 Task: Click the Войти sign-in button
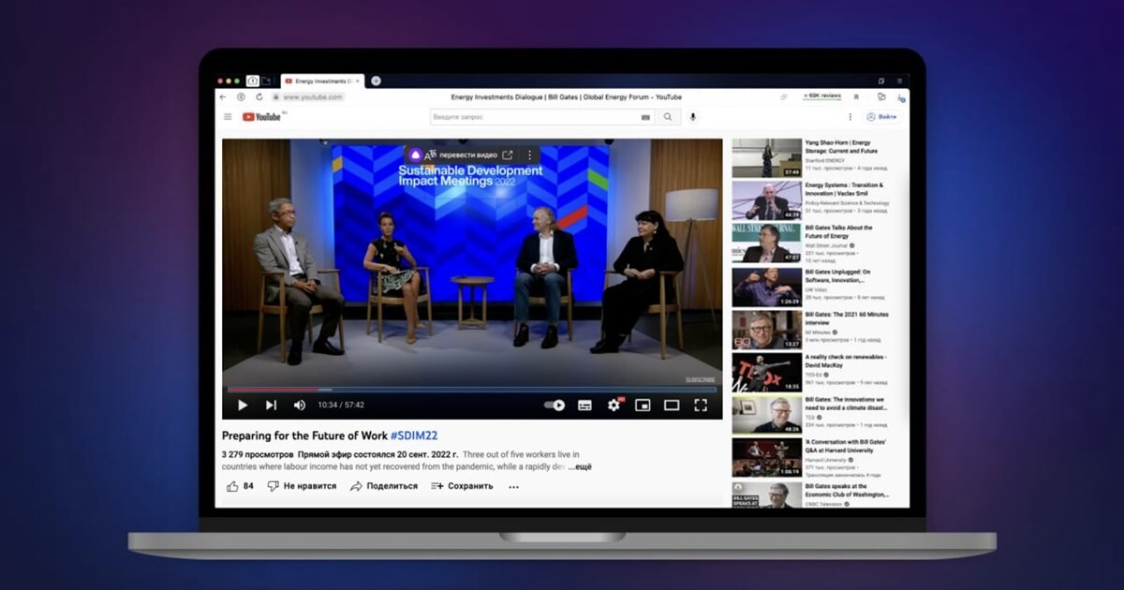pos(882,117)
